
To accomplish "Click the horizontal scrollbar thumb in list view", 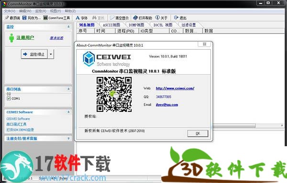I will coord(233,126).
